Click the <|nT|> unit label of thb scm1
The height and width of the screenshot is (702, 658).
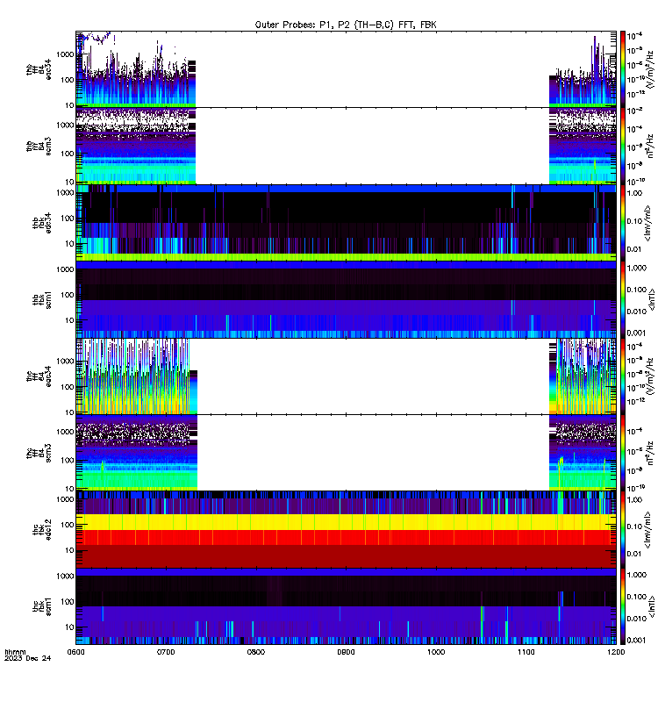[x=652, y=299]
